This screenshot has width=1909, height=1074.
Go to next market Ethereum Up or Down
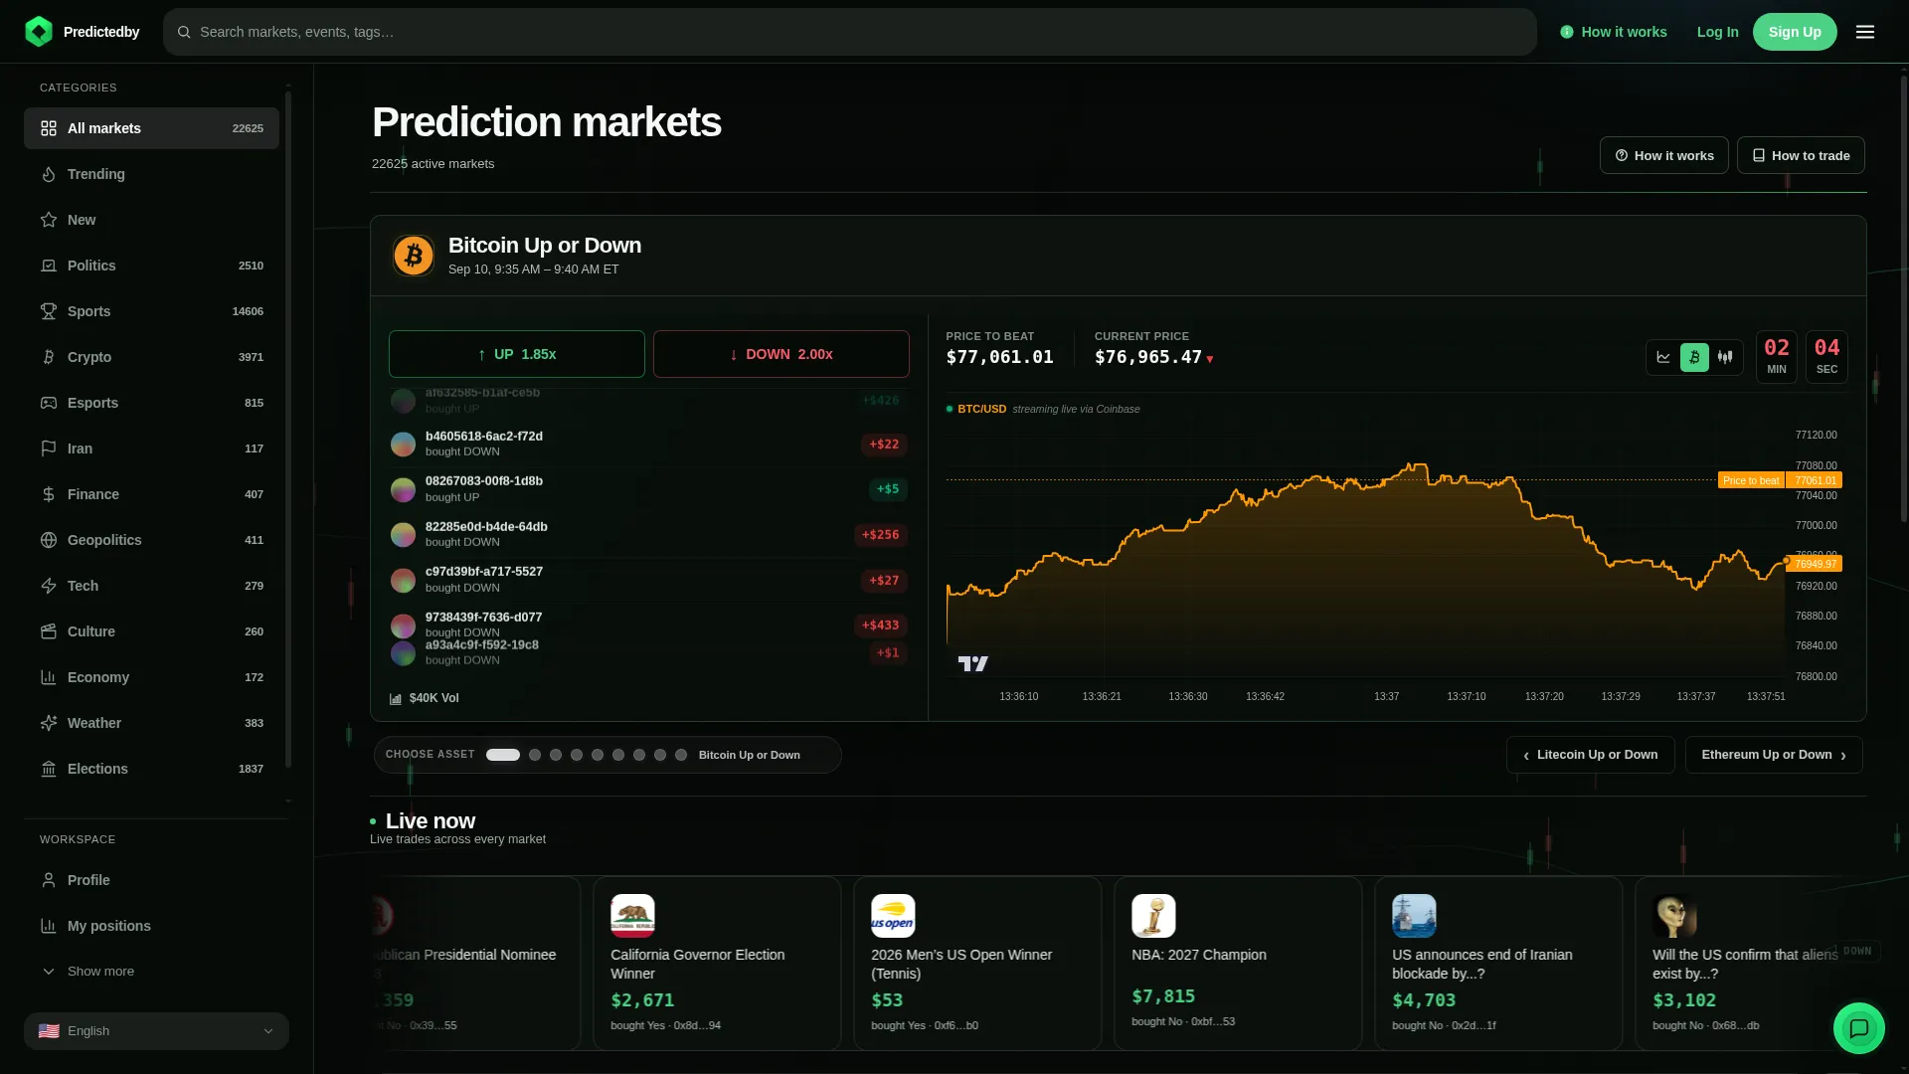1774,755
